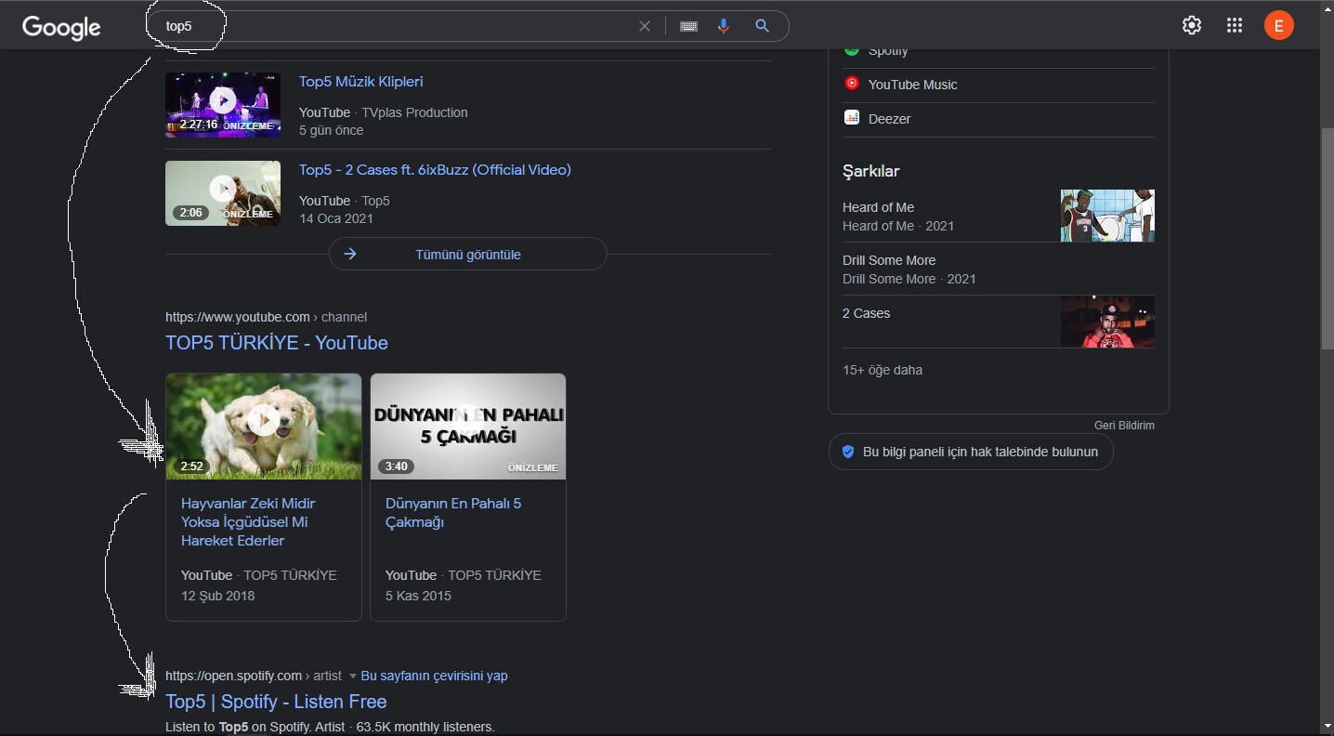Open the Google apps grid

point(1234,26)
